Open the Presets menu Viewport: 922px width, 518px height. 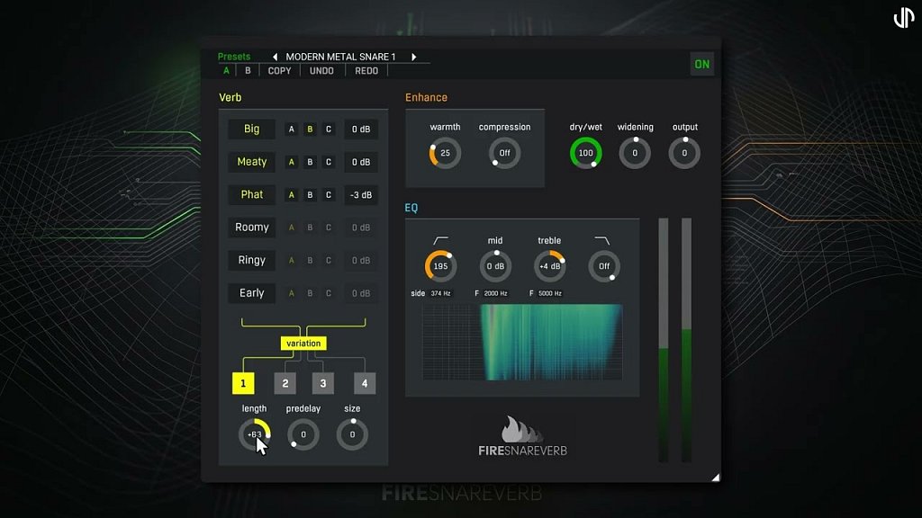[234, 57]
